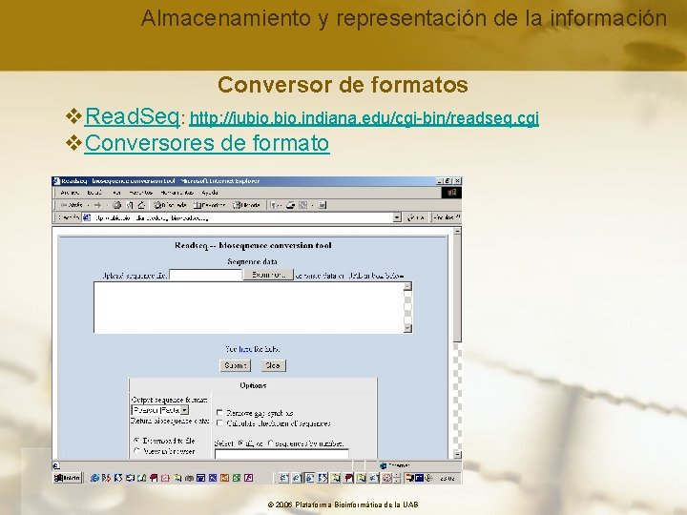Viewport: 687px width, 515px height.
Task: Open the Conversores de formato link
Action: click(207, 143)
